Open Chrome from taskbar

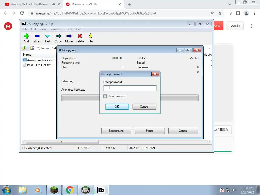70,190
